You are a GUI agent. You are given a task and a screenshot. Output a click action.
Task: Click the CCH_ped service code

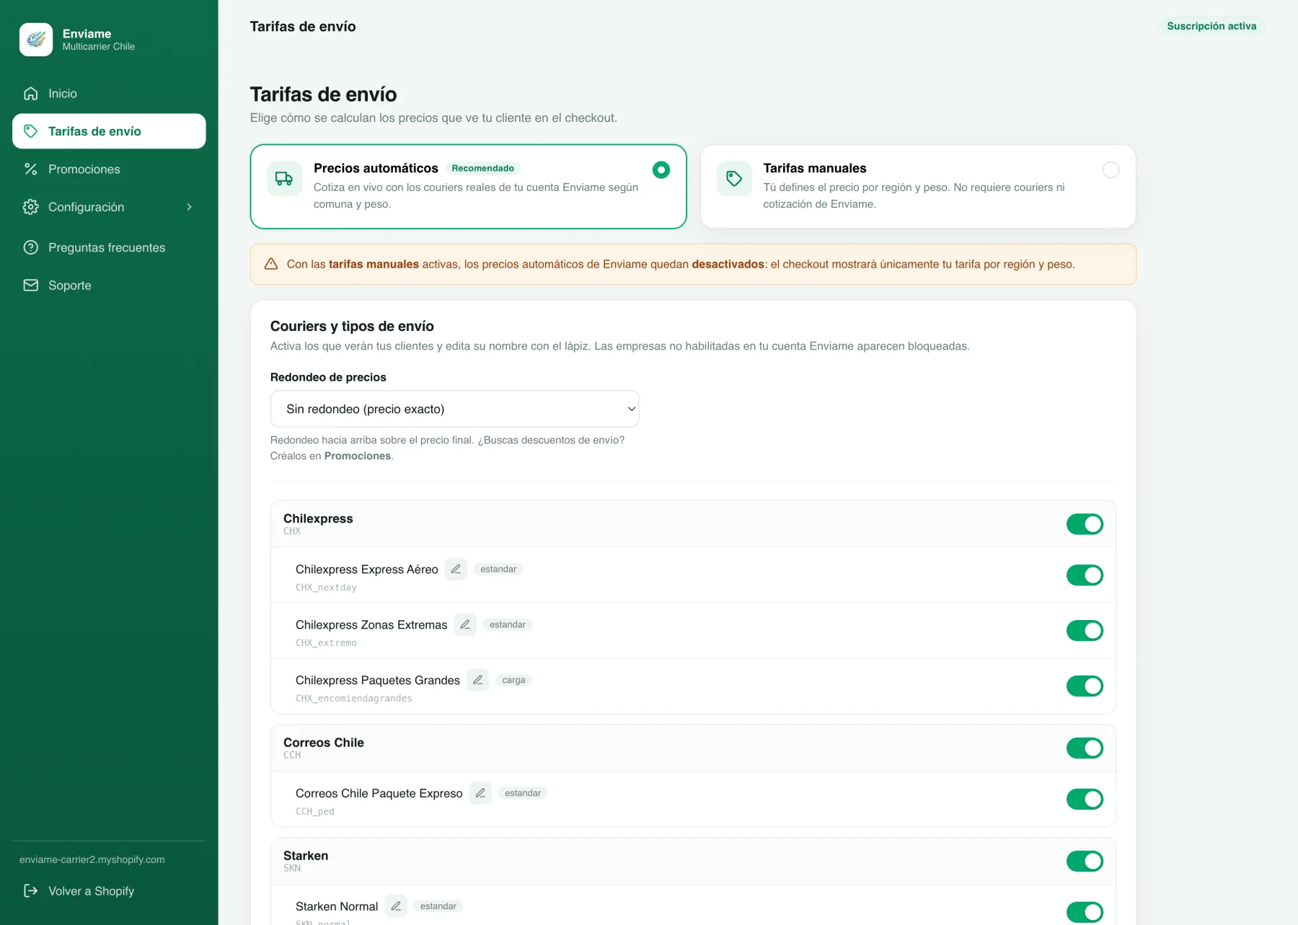(315, 812)
